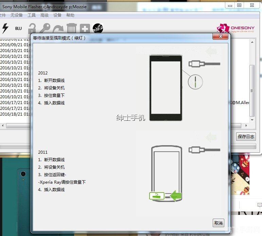Screen dimensions: 262x236
Task: Click the lightning bolt Flash device icon
Action: pos(5,28)
